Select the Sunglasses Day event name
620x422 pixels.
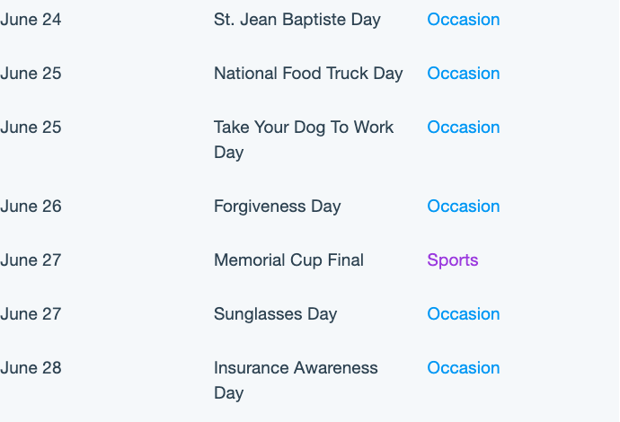click(x=276, y=314)
